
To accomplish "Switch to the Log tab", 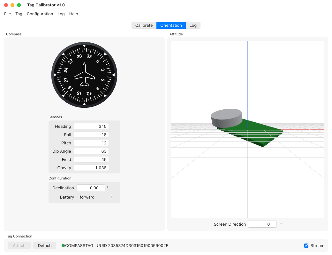I will 193,25.
